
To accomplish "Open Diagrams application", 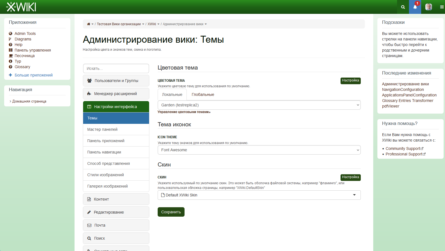I will click(23, 39).
